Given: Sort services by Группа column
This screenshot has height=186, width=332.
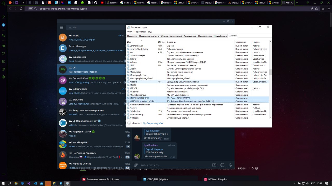Looking at the screenshot, I should (x=260, y=42).
